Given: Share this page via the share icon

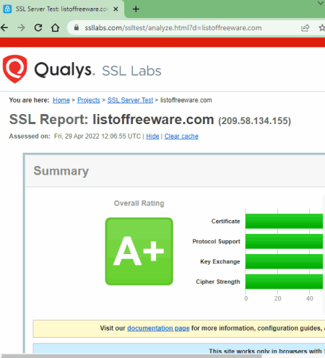Looking at the screenshot, I should coord(305,28).
